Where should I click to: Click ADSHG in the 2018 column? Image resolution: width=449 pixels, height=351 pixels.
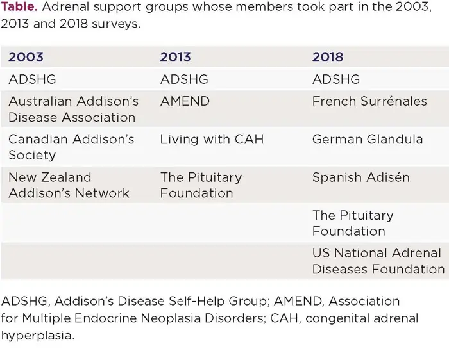[x=336, y=80]
